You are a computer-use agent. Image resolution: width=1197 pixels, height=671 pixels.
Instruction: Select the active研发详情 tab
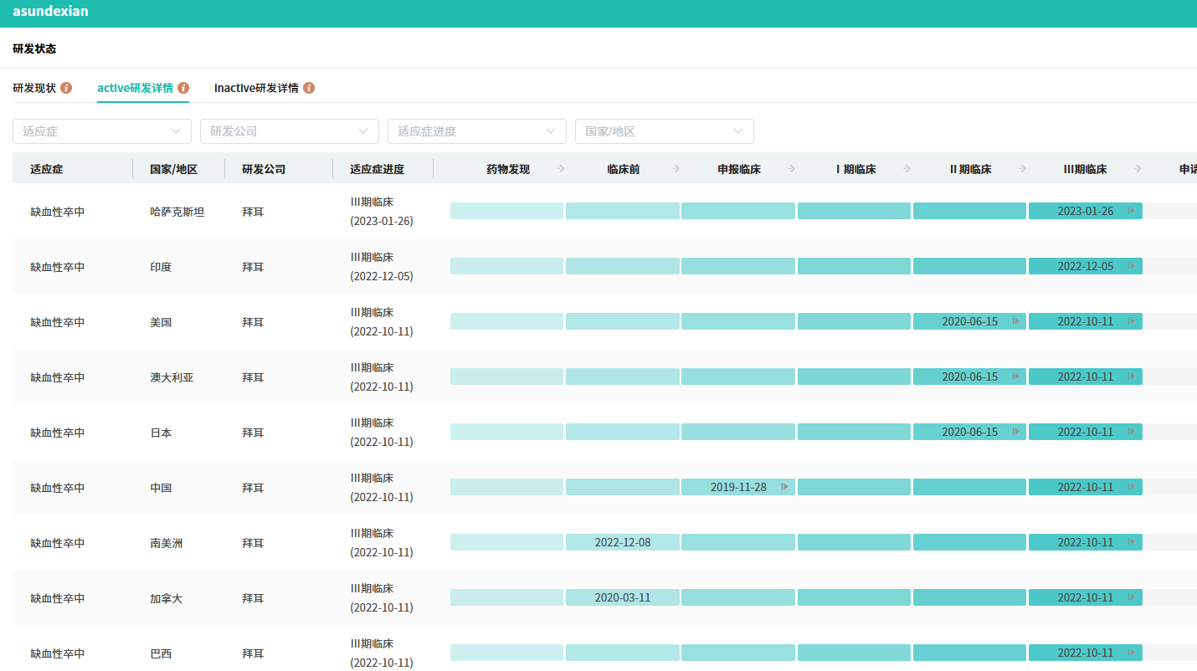[x=135, y=88]
